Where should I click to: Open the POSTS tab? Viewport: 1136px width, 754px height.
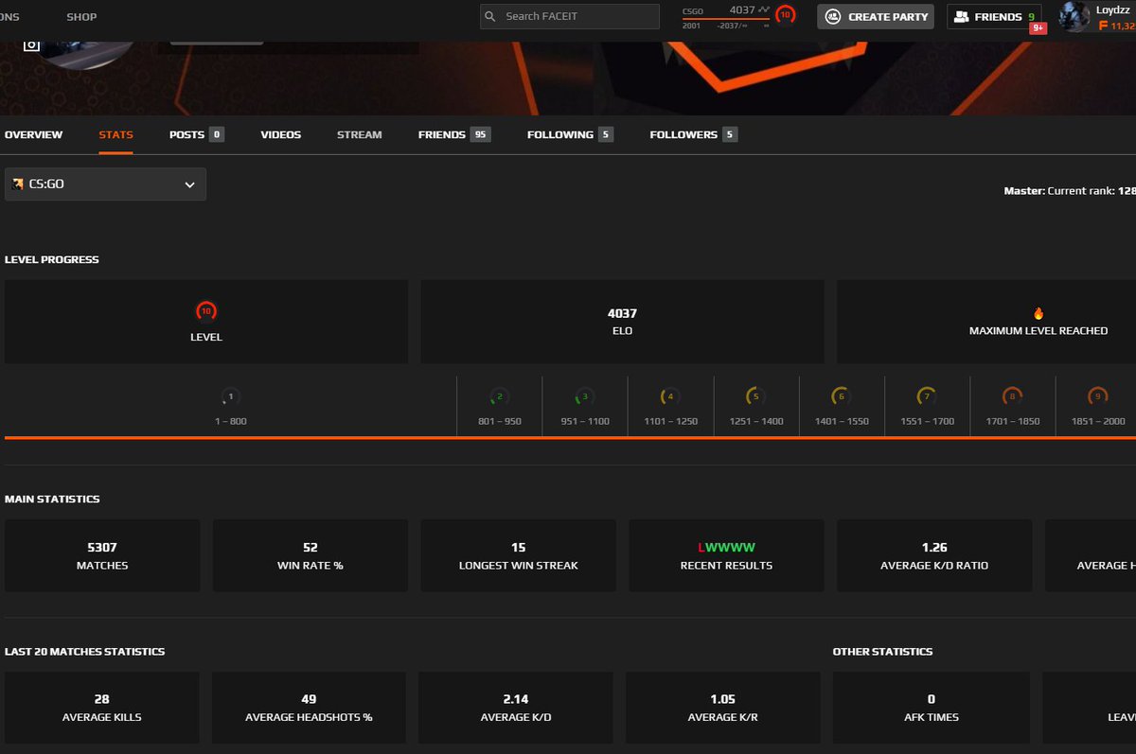click(196, 134)
